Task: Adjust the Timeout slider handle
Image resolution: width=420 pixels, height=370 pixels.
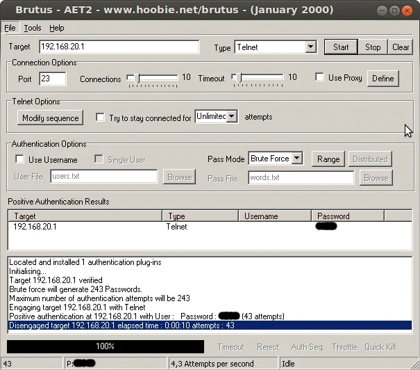Action: point(239,77)
